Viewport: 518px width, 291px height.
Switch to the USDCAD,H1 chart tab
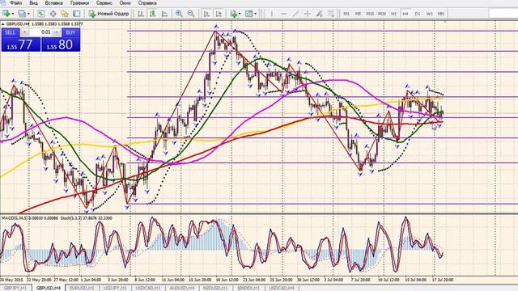[x=148, y=288]
